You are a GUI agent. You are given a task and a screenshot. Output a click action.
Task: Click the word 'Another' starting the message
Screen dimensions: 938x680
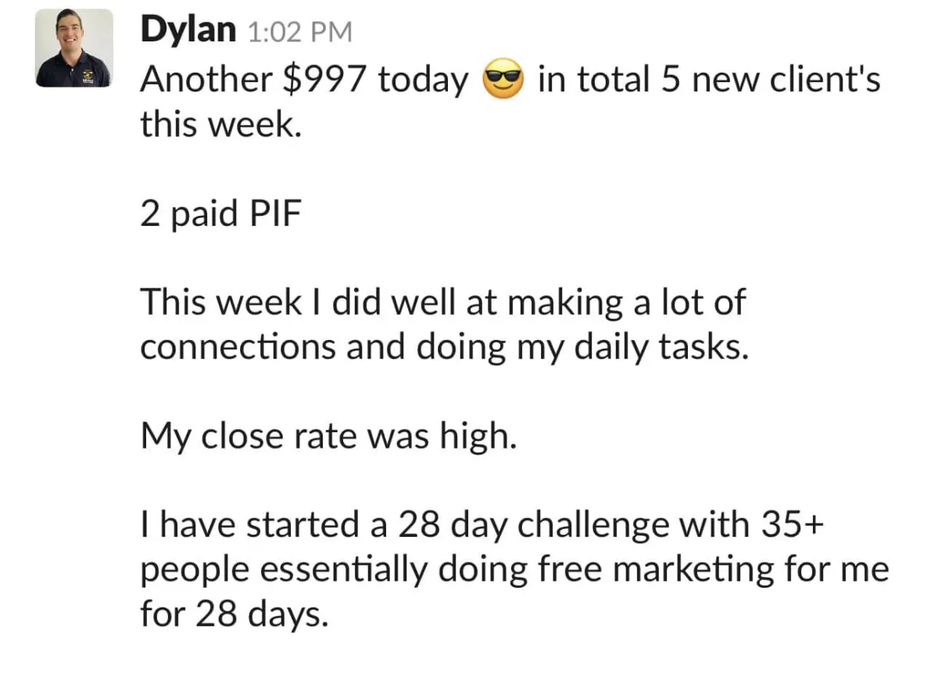point(206,80)
